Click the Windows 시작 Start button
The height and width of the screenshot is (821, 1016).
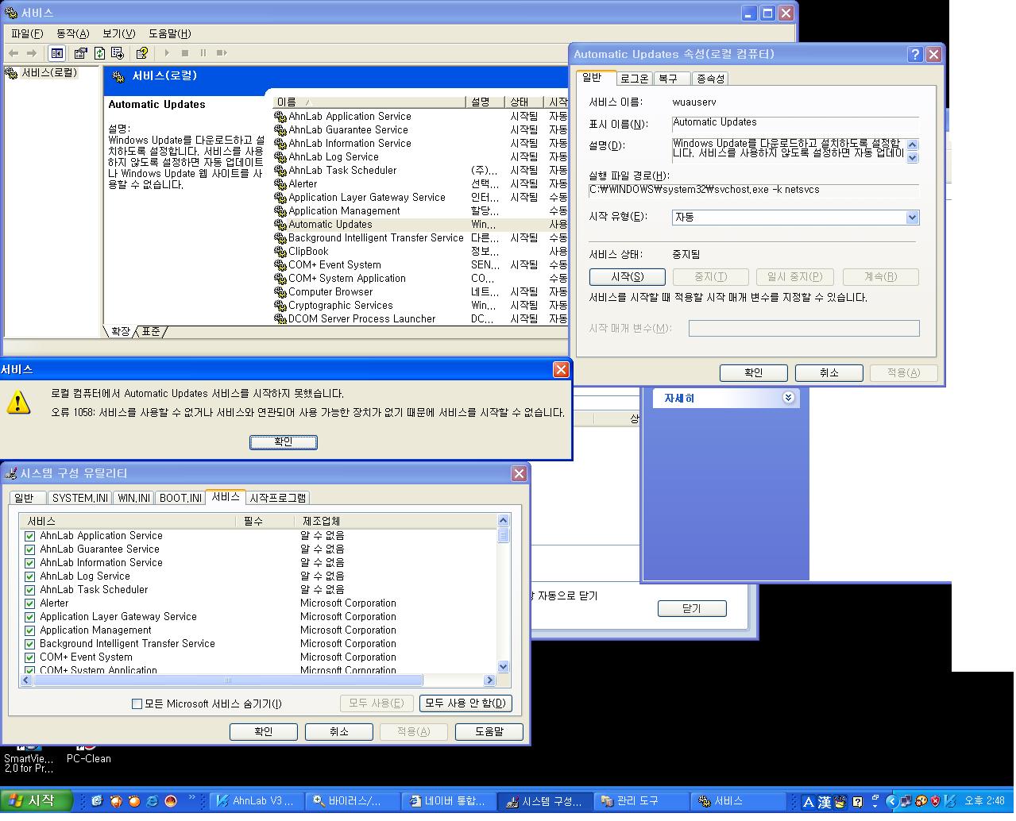[x=37, y=801]
